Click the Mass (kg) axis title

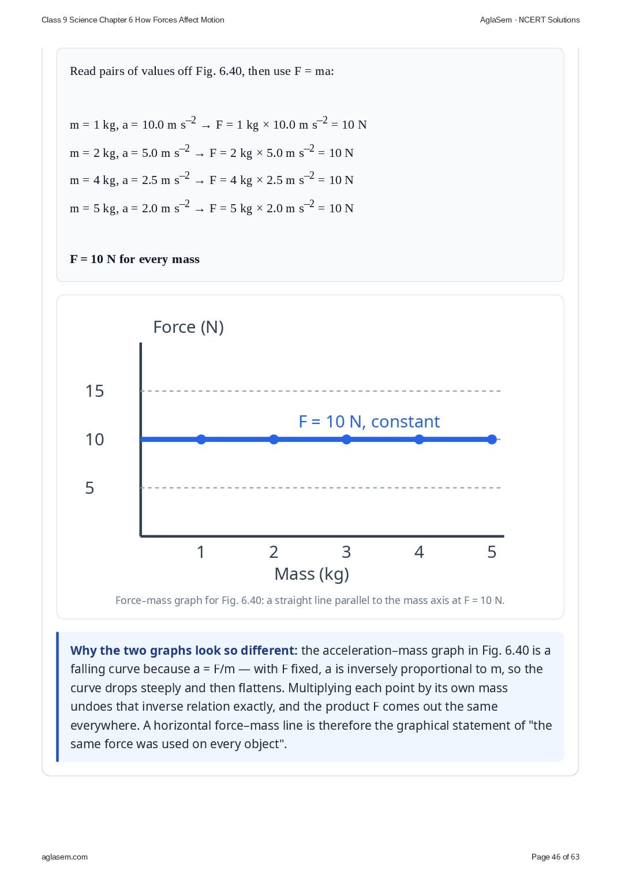pos(312,574)
